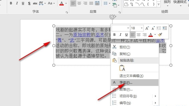Apply red font color in ribbon

[62, 3]
